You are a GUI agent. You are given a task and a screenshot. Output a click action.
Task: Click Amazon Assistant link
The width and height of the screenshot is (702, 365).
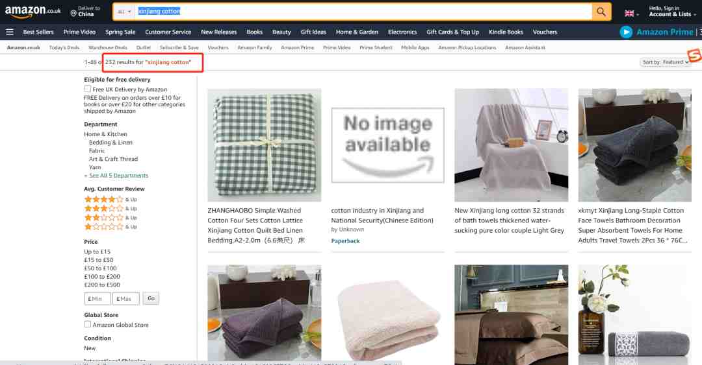pos(525,47)
